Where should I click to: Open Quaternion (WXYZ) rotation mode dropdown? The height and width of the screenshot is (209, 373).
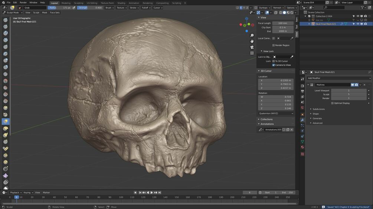point(276,113)
